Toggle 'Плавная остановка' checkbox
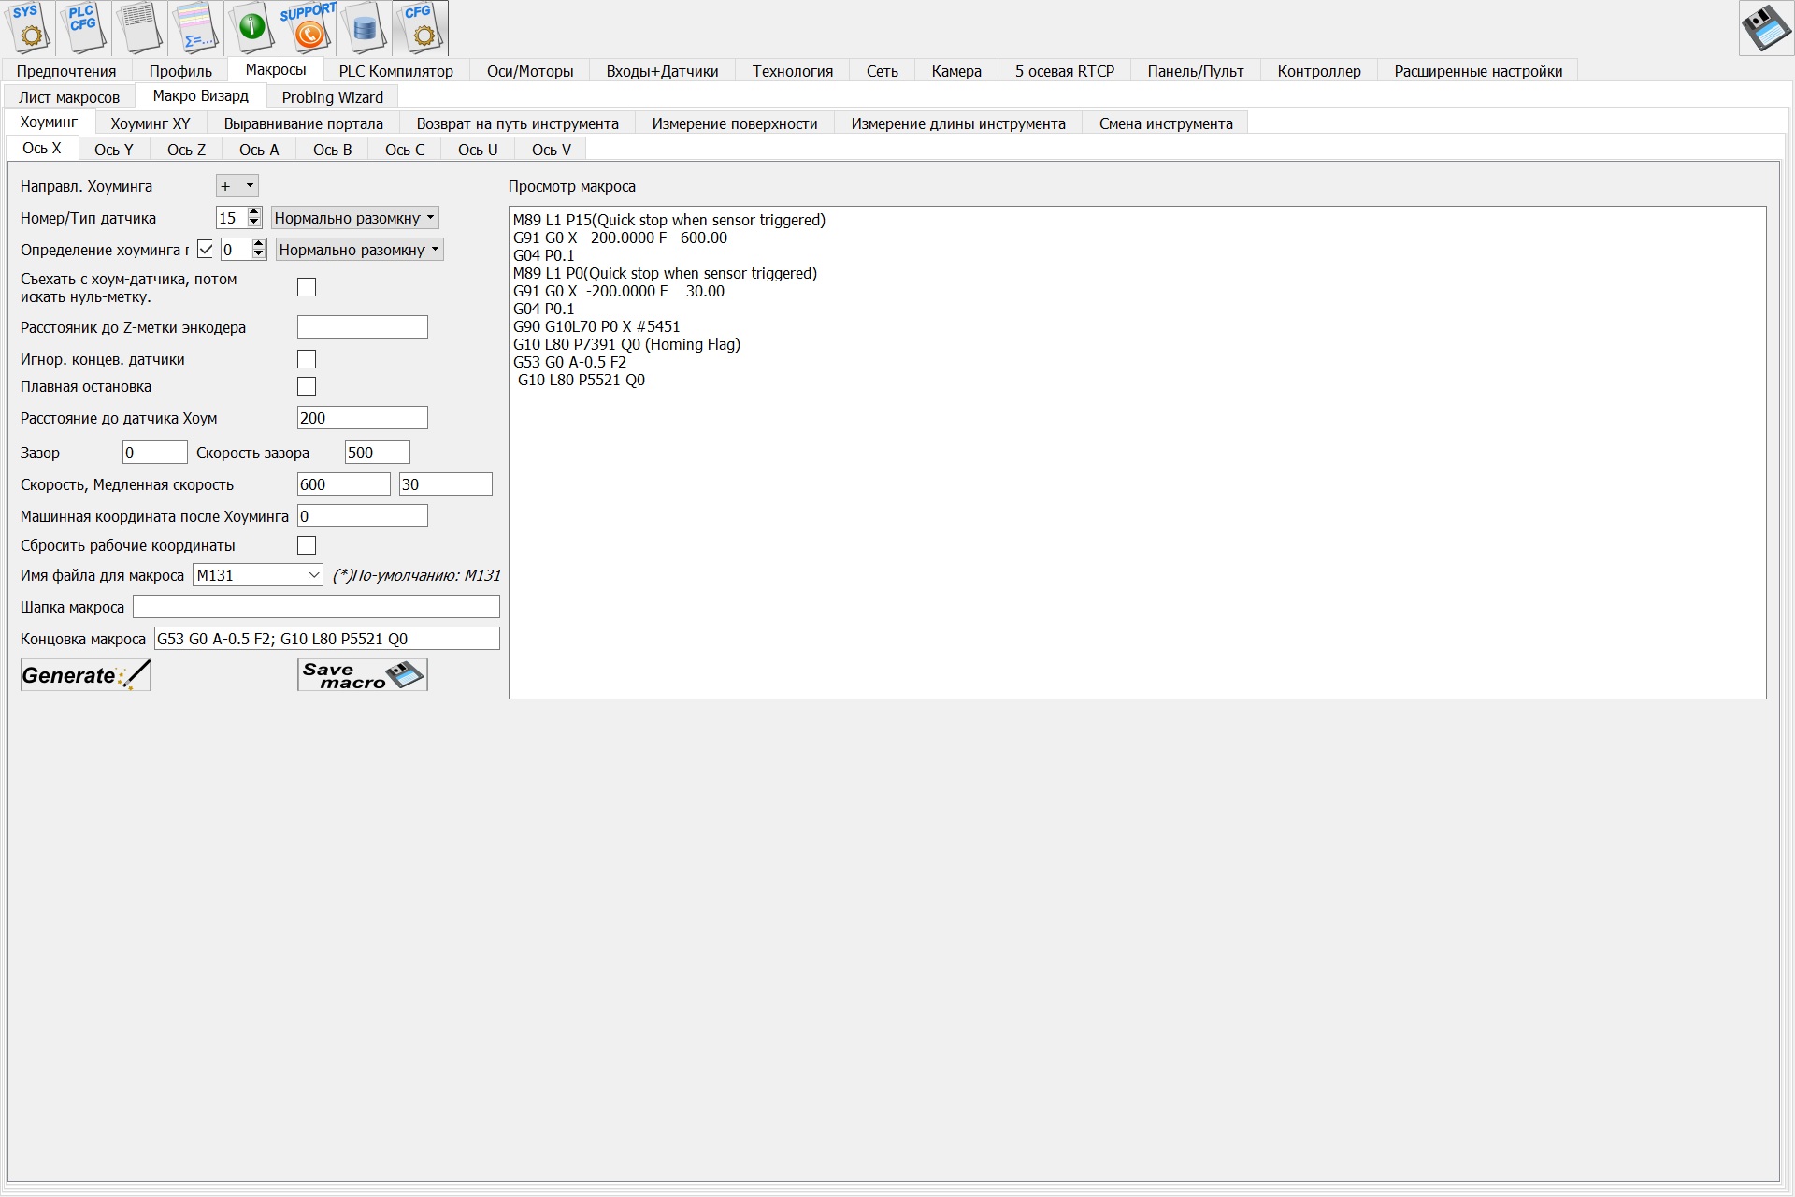The image size is (1795, 1197). point(307,386)
